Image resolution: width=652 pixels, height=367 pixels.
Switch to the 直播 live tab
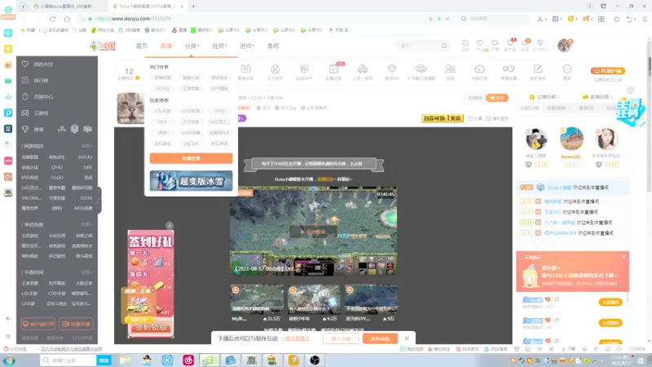coord(166,46)
